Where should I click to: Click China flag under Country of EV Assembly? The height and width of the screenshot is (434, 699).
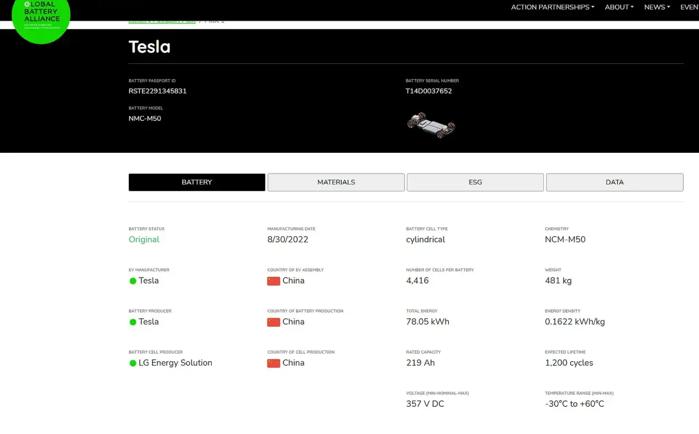point(274,281)
